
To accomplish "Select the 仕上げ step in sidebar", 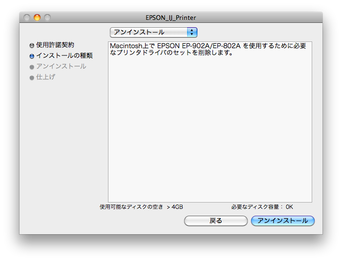I will 45,77.
